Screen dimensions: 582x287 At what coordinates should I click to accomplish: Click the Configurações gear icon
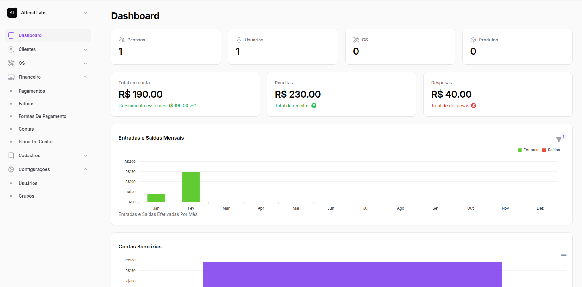[11, 169]
